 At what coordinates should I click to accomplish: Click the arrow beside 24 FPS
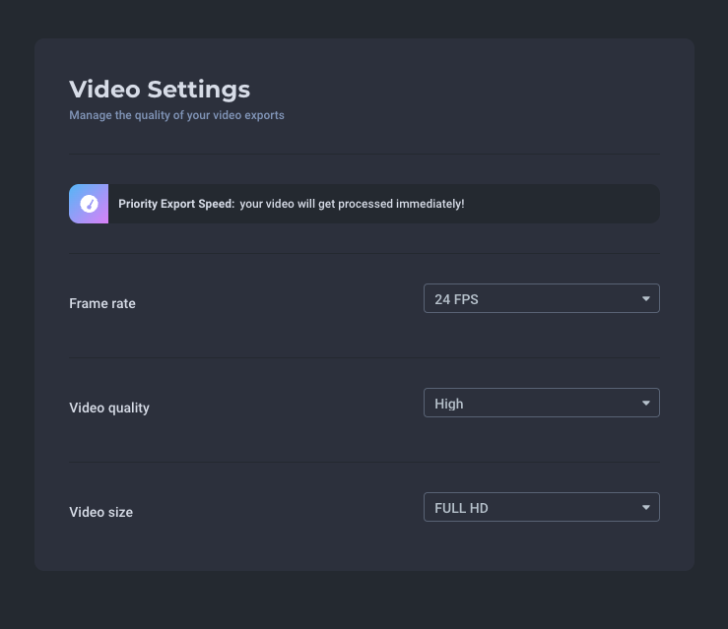tap(646, 298)
